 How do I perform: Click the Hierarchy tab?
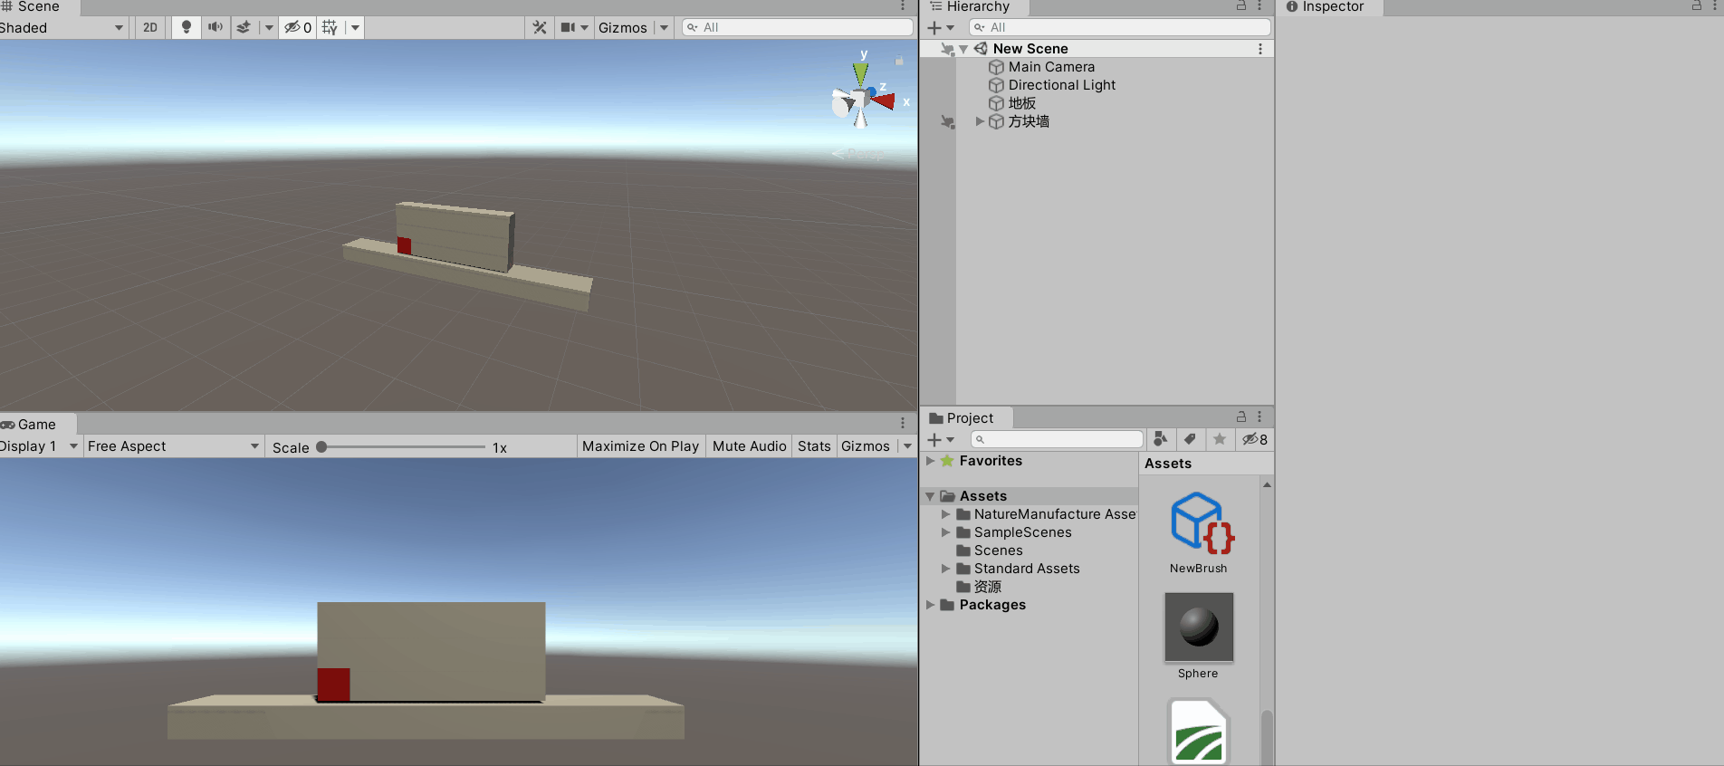[x=977, y=7]
